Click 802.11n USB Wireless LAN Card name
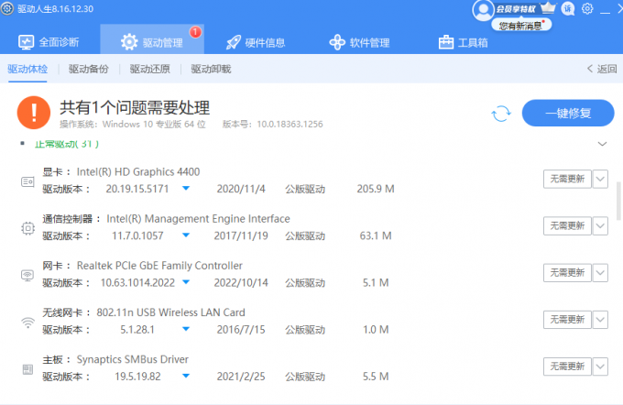Image resolution: width=623 pixels, height=405 pixels. [x=170, y=312]
